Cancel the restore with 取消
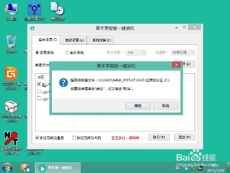 pyautogui.click(x=166, y=106)
